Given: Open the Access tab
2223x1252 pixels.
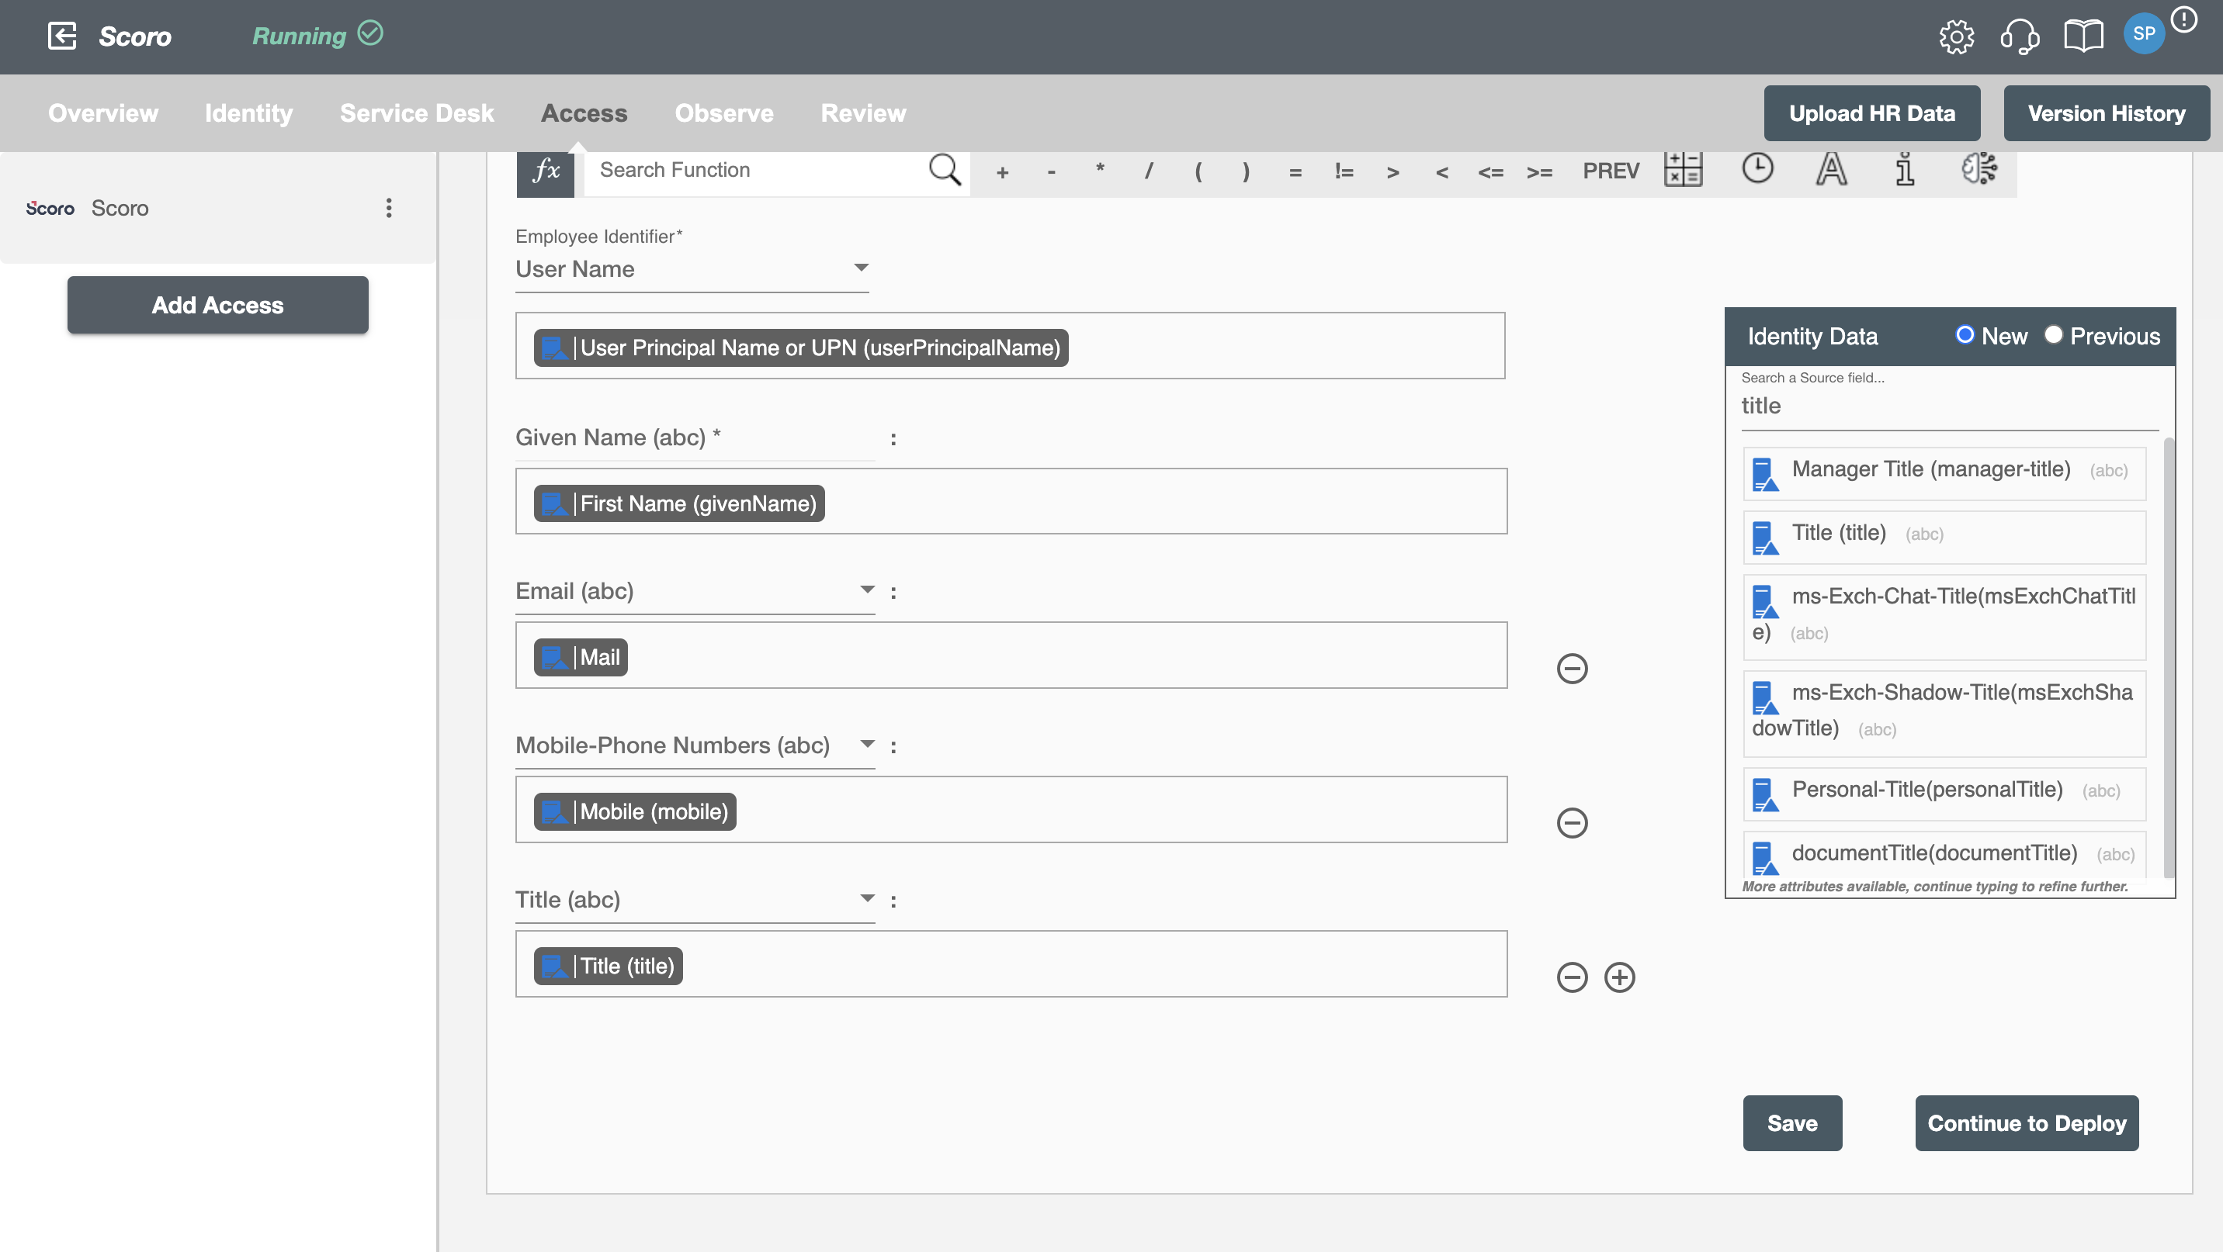Looking at the screenshot, I should 583,112.
